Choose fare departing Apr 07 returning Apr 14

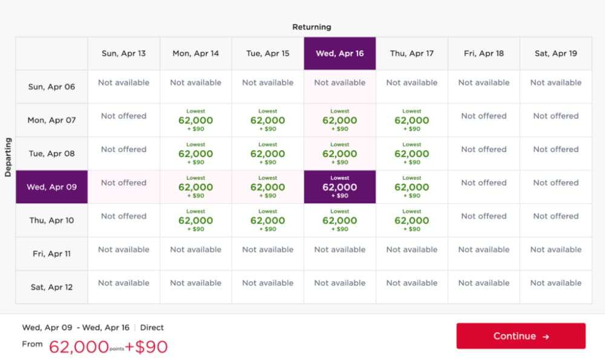(x=196, y=120)
